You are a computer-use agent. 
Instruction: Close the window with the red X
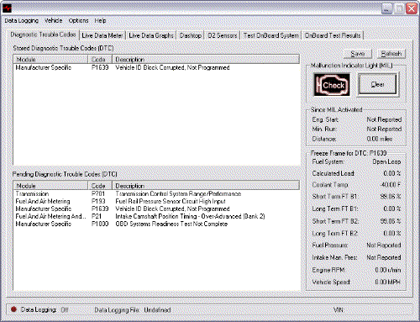click(x=412, y=8)
